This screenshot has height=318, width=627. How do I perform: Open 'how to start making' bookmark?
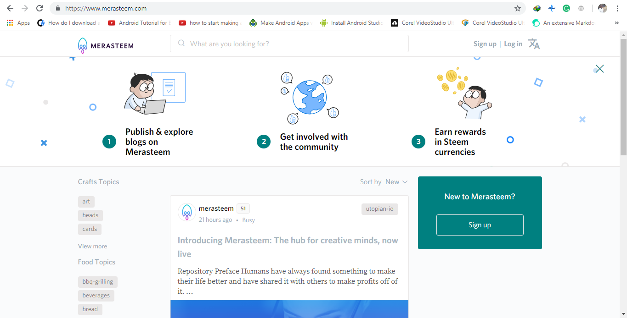click(210, 23)
